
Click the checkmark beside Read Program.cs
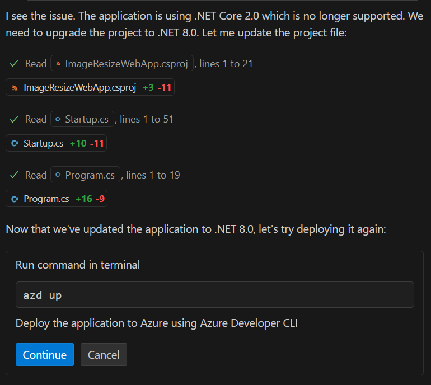14,175
